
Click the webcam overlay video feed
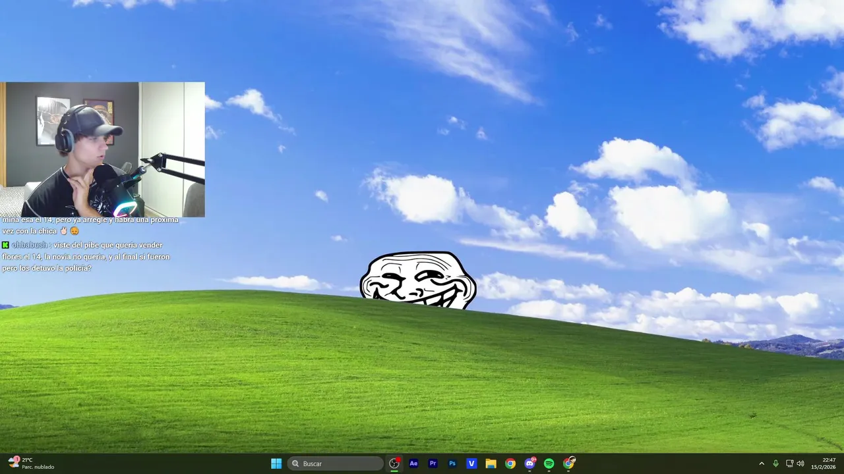103,149
